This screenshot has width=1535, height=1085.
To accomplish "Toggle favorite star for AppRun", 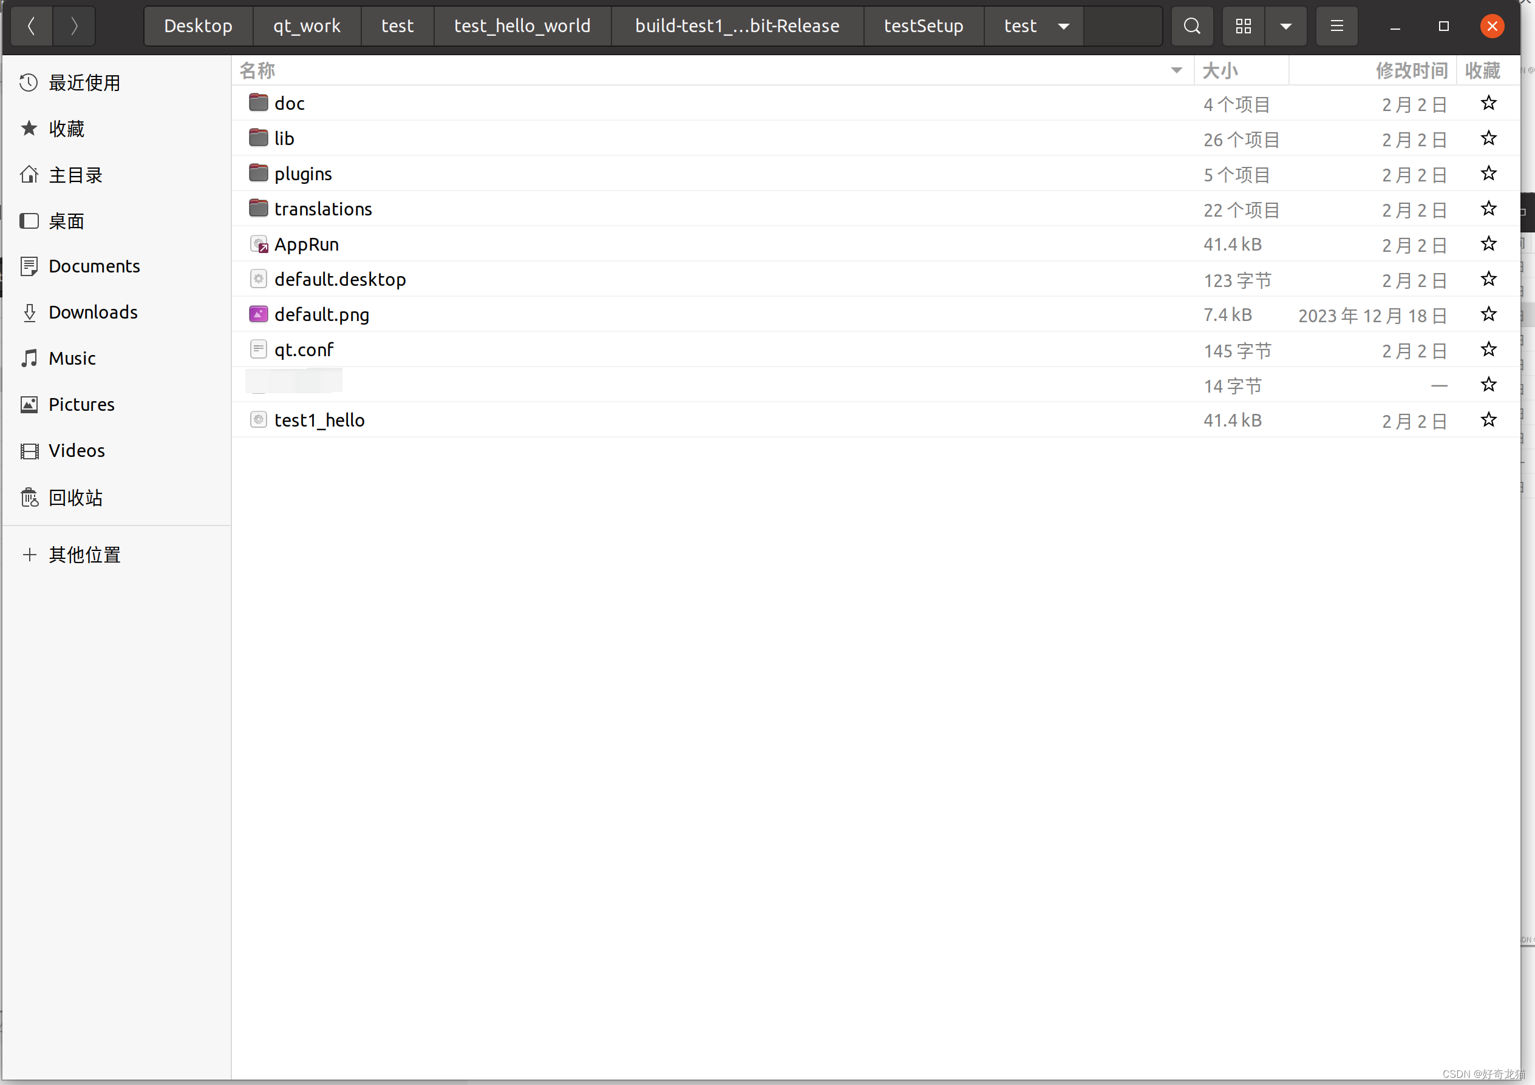I will tap(1488, 244).
